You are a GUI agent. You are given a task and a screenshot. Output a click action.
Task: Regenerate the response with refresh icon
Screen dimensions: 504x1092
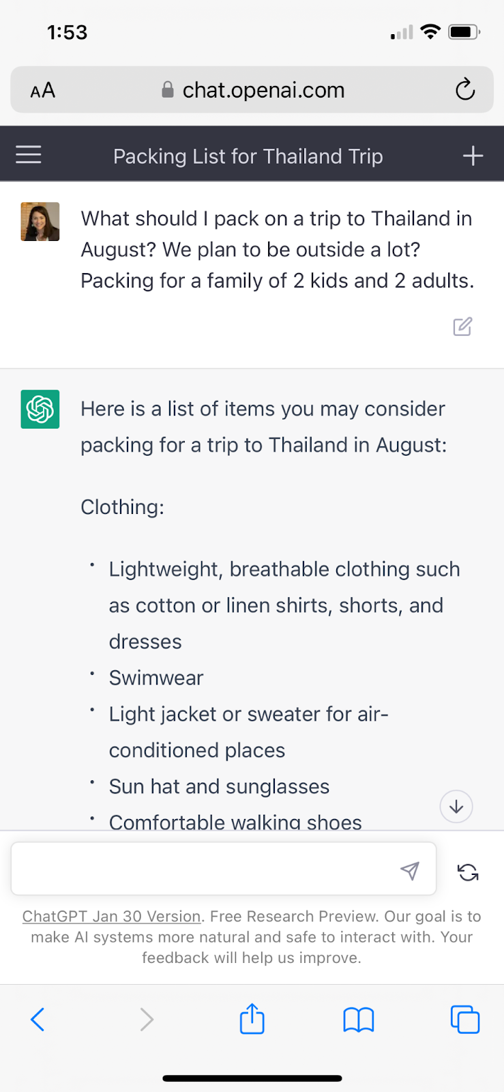coord(468,872)
